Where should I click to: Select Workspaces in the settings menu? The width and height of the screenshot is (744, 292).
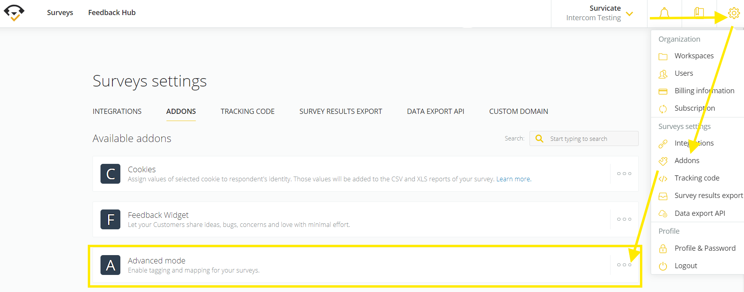click(694, 56)
